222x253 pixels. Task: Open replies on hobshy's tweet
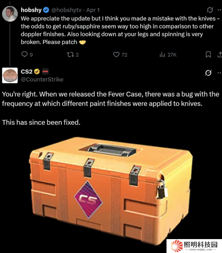point(27,54)
